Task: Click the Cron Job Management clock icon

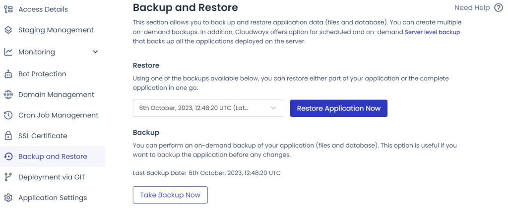Action: [8, 115]
